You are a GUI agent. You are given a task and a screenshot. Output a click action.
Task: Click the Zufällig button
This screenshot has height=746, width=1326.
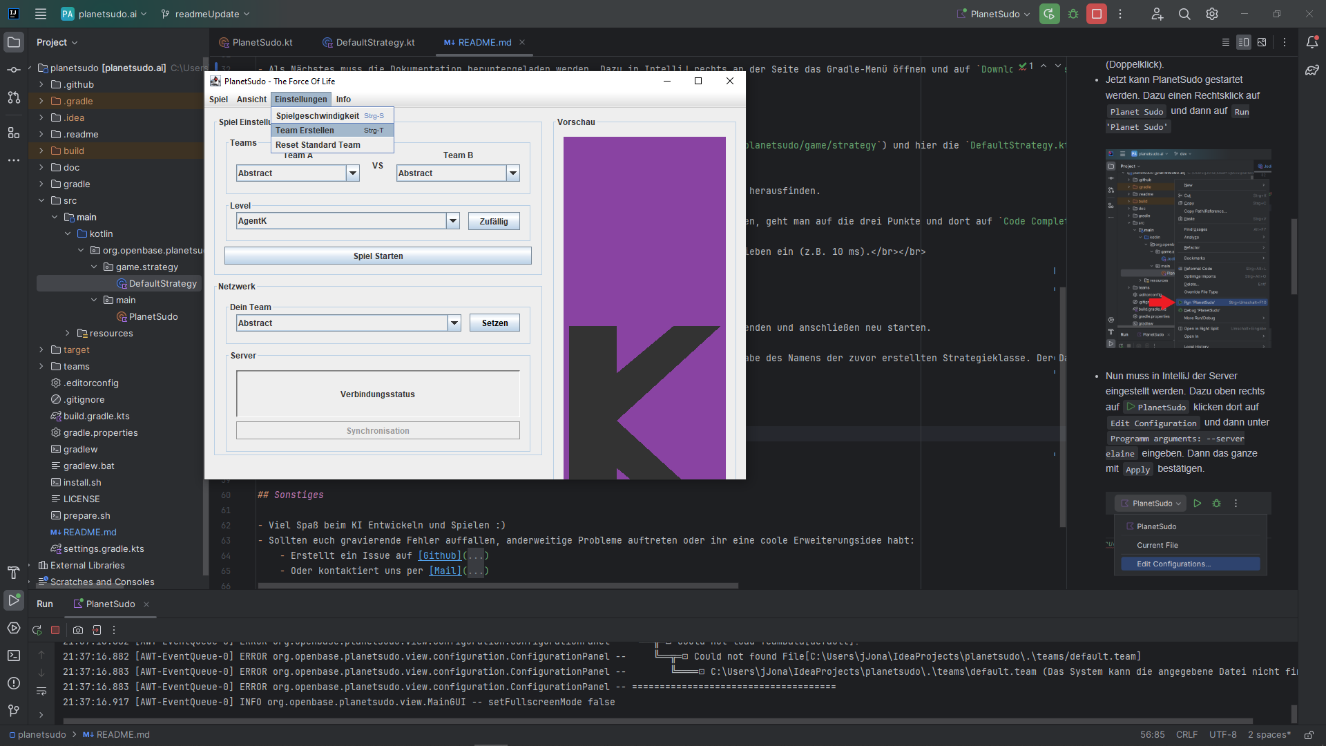pos(494,222)
